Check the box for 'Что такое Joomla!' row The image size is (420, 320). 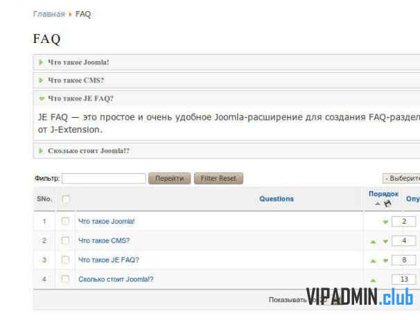tap(65, 221)
